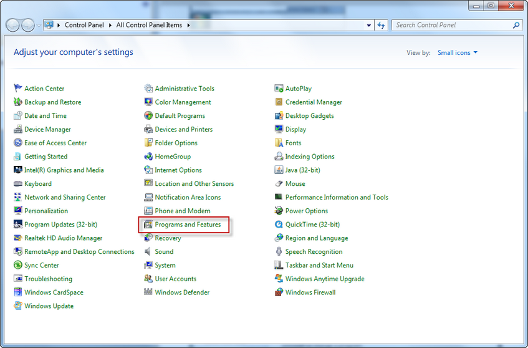Screen dimensions: 528x348
Task: Open the Notification Area Icons link
Action: [188, 197]
